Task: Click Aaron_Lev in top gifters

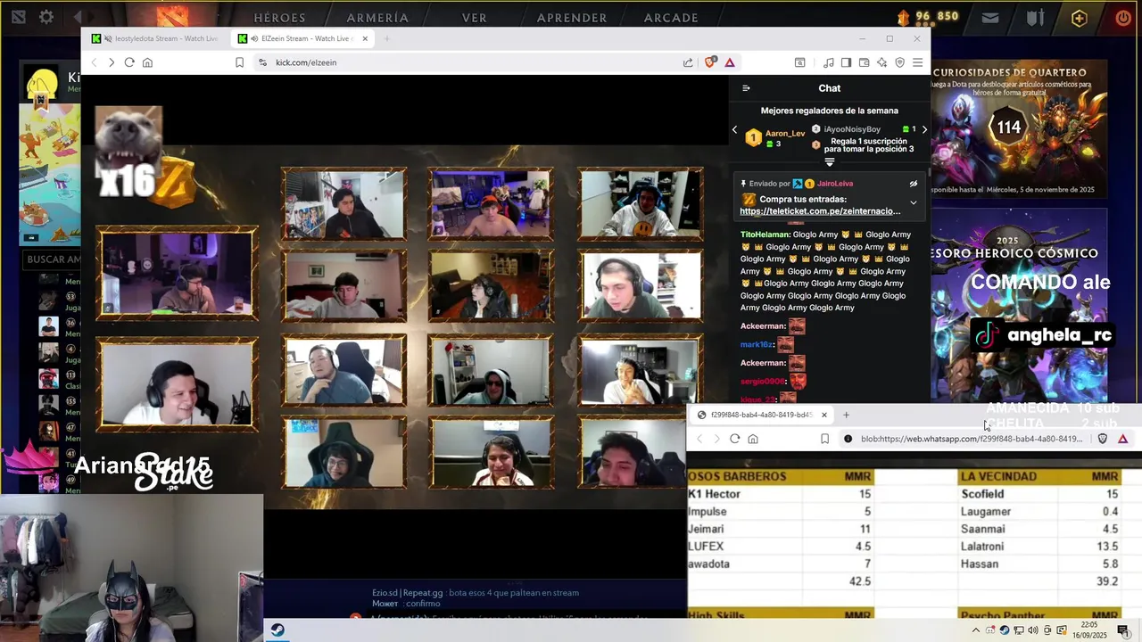Action: (x=785, y=133)
